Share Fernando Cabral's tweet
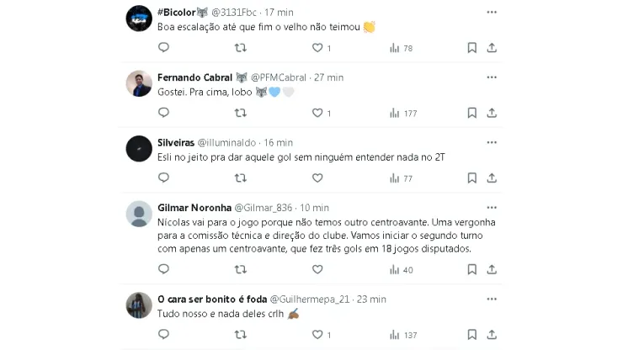Viewport: 623px width, 350px height. 492,113
